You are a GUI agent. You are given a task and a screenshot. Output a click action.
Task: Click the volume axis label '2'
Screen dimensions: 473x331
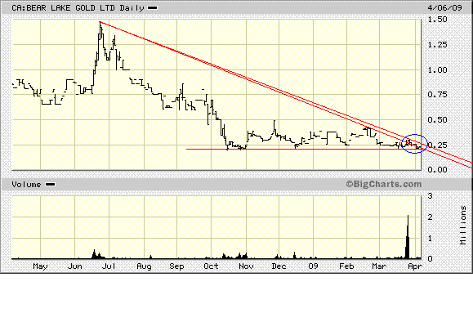click(431, 217)
